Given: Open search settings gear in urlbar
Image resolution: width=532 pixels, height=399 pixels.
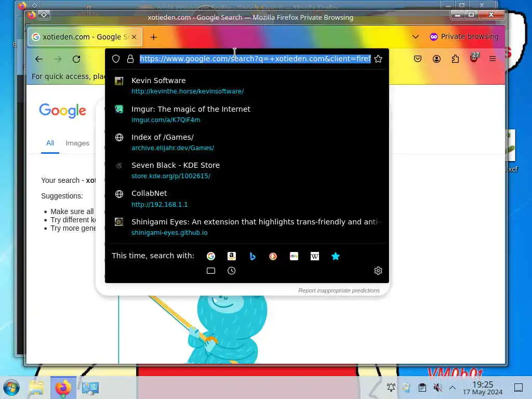Looking at the screenshot, I should click(x=378, y=271).
